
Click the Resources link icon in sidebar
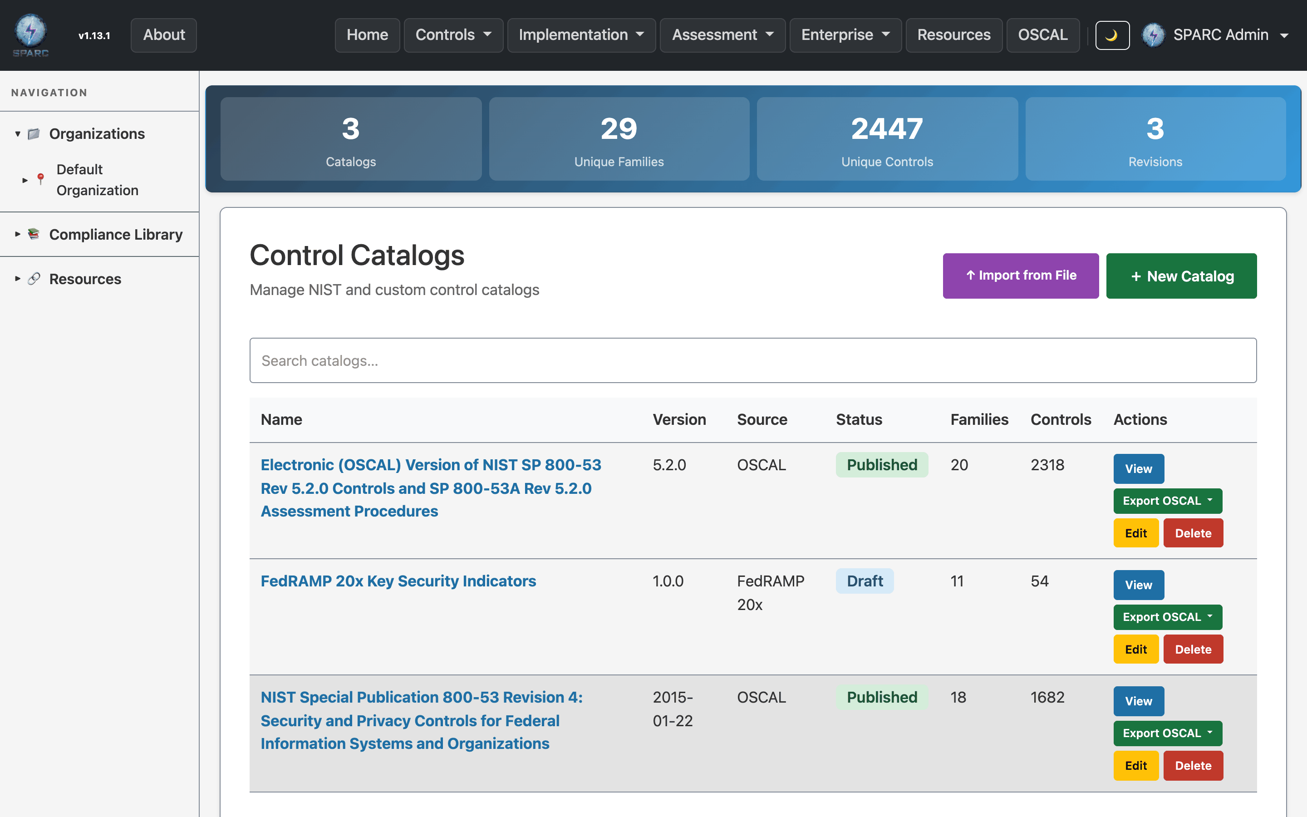(x=34, y=279)
